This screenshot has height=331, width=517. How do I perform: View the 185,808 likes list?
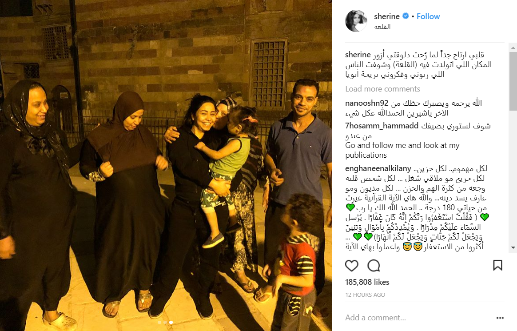point(367,282)
